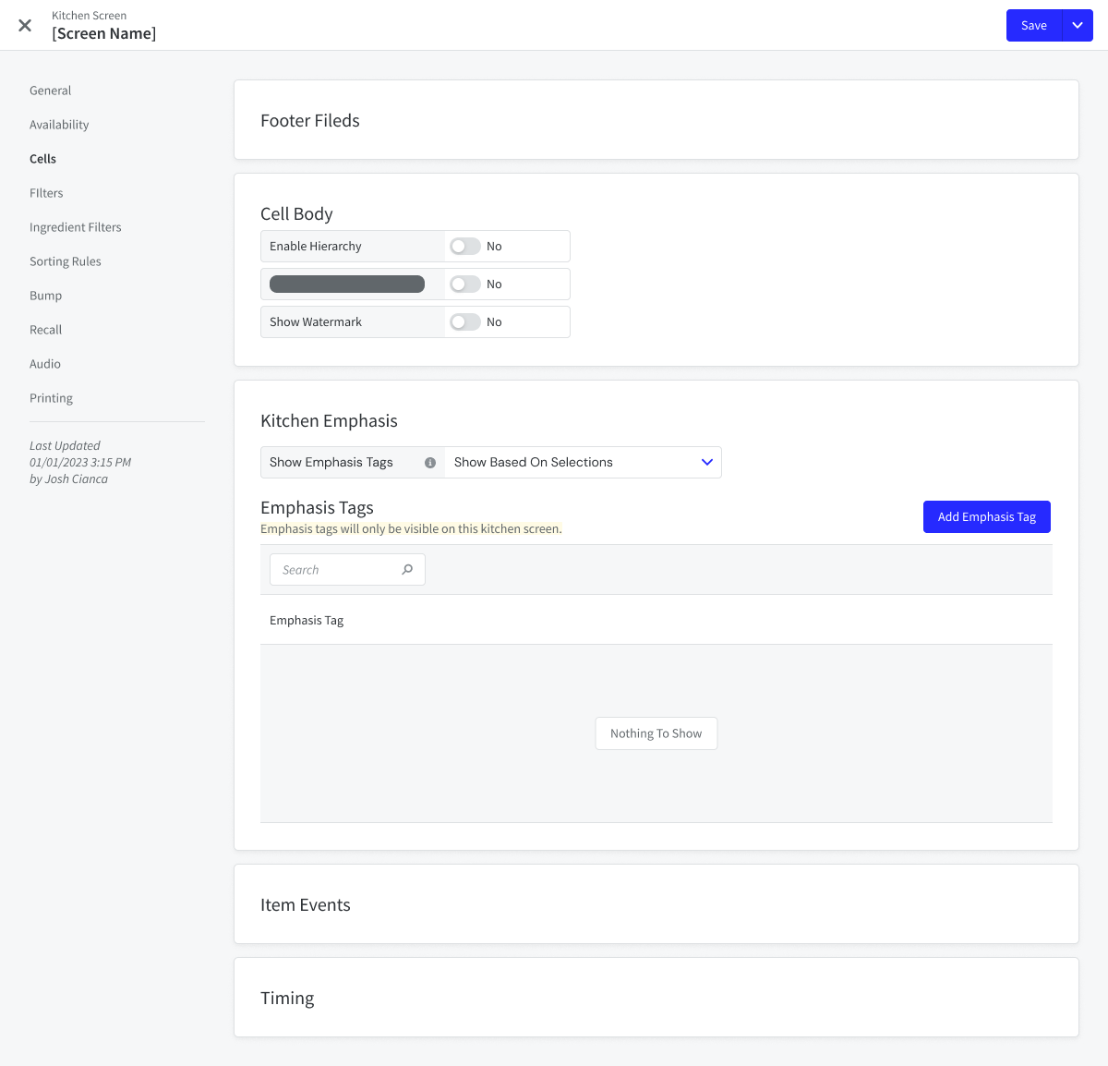1108x1066 pixels.
Task: Select Sorting Rules in the sidebar
Action: [66, 261]
